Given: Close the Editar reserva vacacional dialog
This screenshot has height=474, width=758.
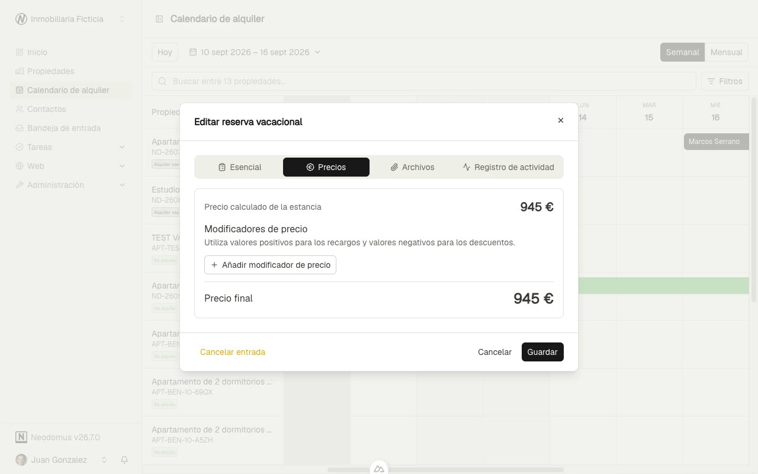Looking at the screenshot, I should click(561, 120).
